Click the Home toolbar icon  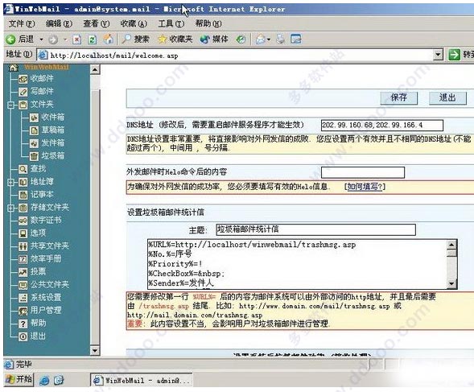(108, 39)
